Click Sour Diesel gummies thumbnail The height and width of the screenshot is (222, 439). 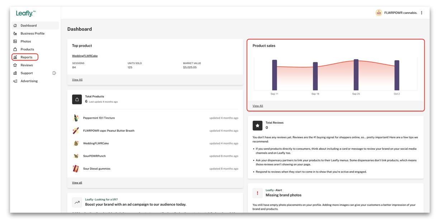pyautogui.click(x=76, y=169)
